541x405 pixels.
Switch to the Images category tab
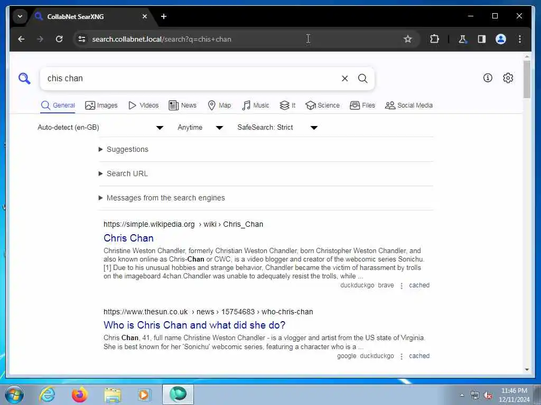pyautogui.click(x=101, y=105)
